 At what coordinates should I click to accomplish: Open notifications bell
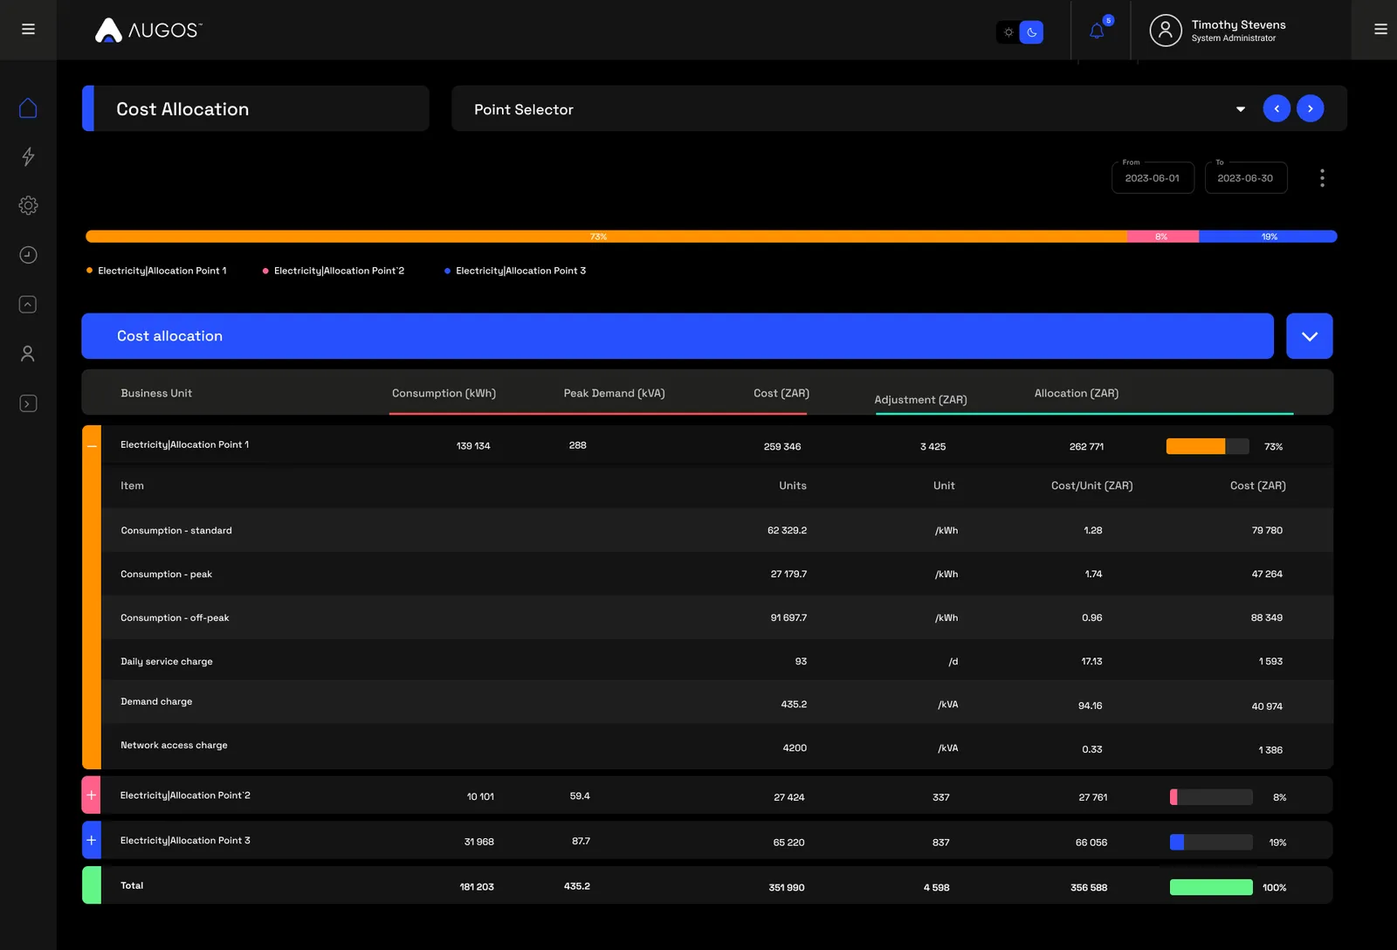coord(1098,31)
